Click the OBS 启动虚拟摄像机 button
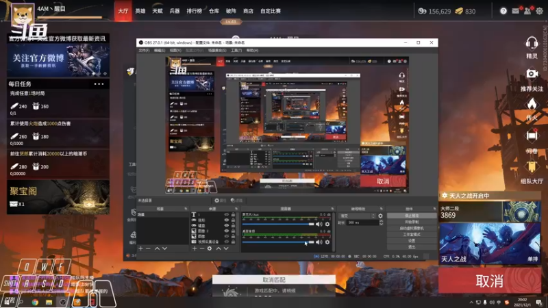The height and width of the screenshot is (308, 548). point(412,228)
